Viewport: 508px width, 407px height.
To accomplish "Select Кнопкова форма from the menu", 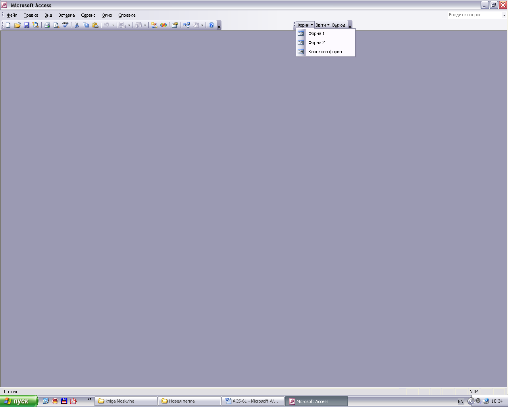I will pyautogui.click(x=325, y=52).
